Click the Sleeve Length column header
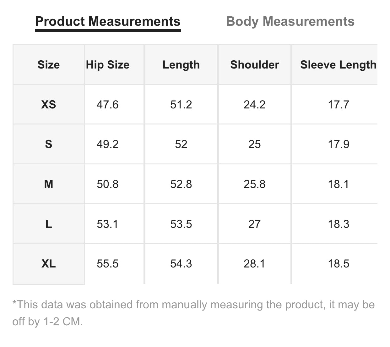The width and height of the screenshot is (390, 347). (x=338, y=65)
